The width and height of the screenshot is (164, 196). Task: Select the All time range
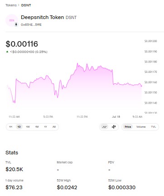(54, 127)
